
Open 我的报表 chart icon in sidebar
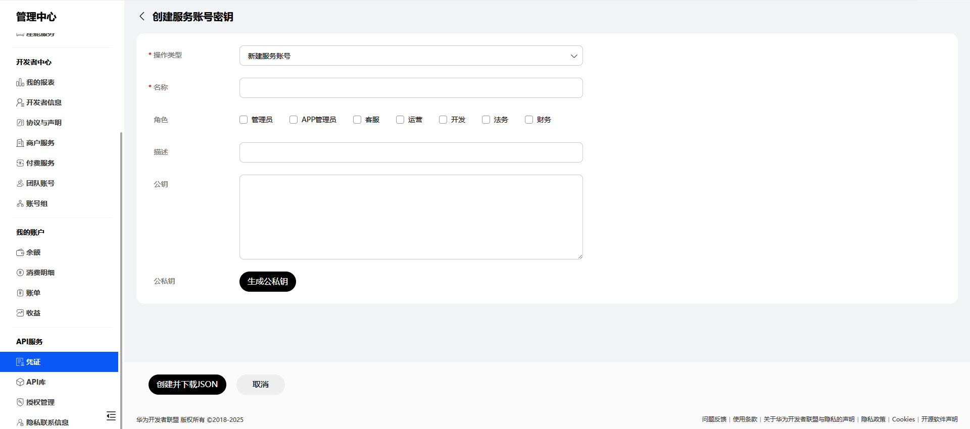[x=20, y=82]
